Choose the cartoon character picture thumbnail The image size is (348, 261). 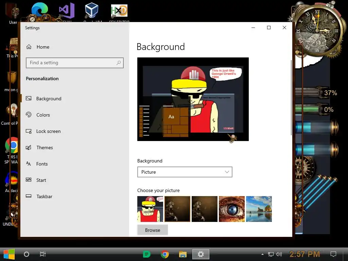tap(150, 209)
